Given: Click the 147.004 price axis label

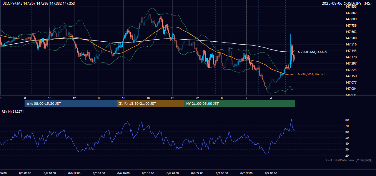Looking at the screenshot, I should click(x=351, y=89).
